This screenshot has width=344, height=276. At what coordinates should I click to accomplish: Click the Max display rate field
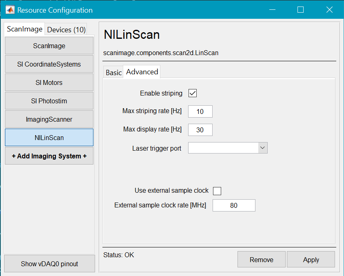[200, 130]
